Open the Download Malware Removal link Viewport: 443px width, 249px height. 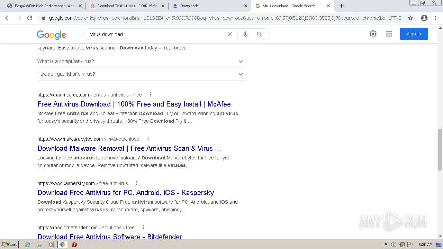129,148
